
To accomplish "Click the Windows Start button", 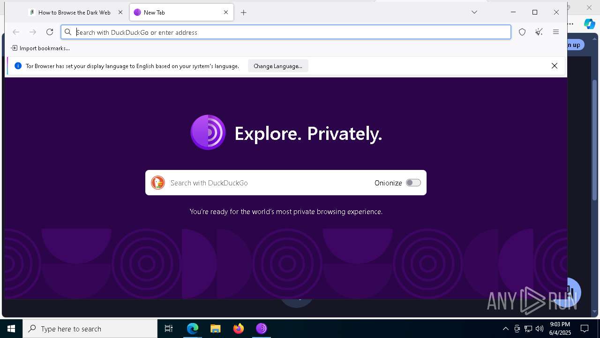I will 11,329.
